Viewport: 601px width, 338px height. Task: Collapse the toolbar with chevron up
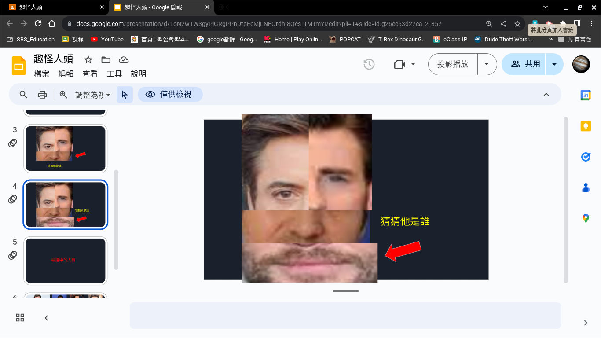(x=546, y=95)
